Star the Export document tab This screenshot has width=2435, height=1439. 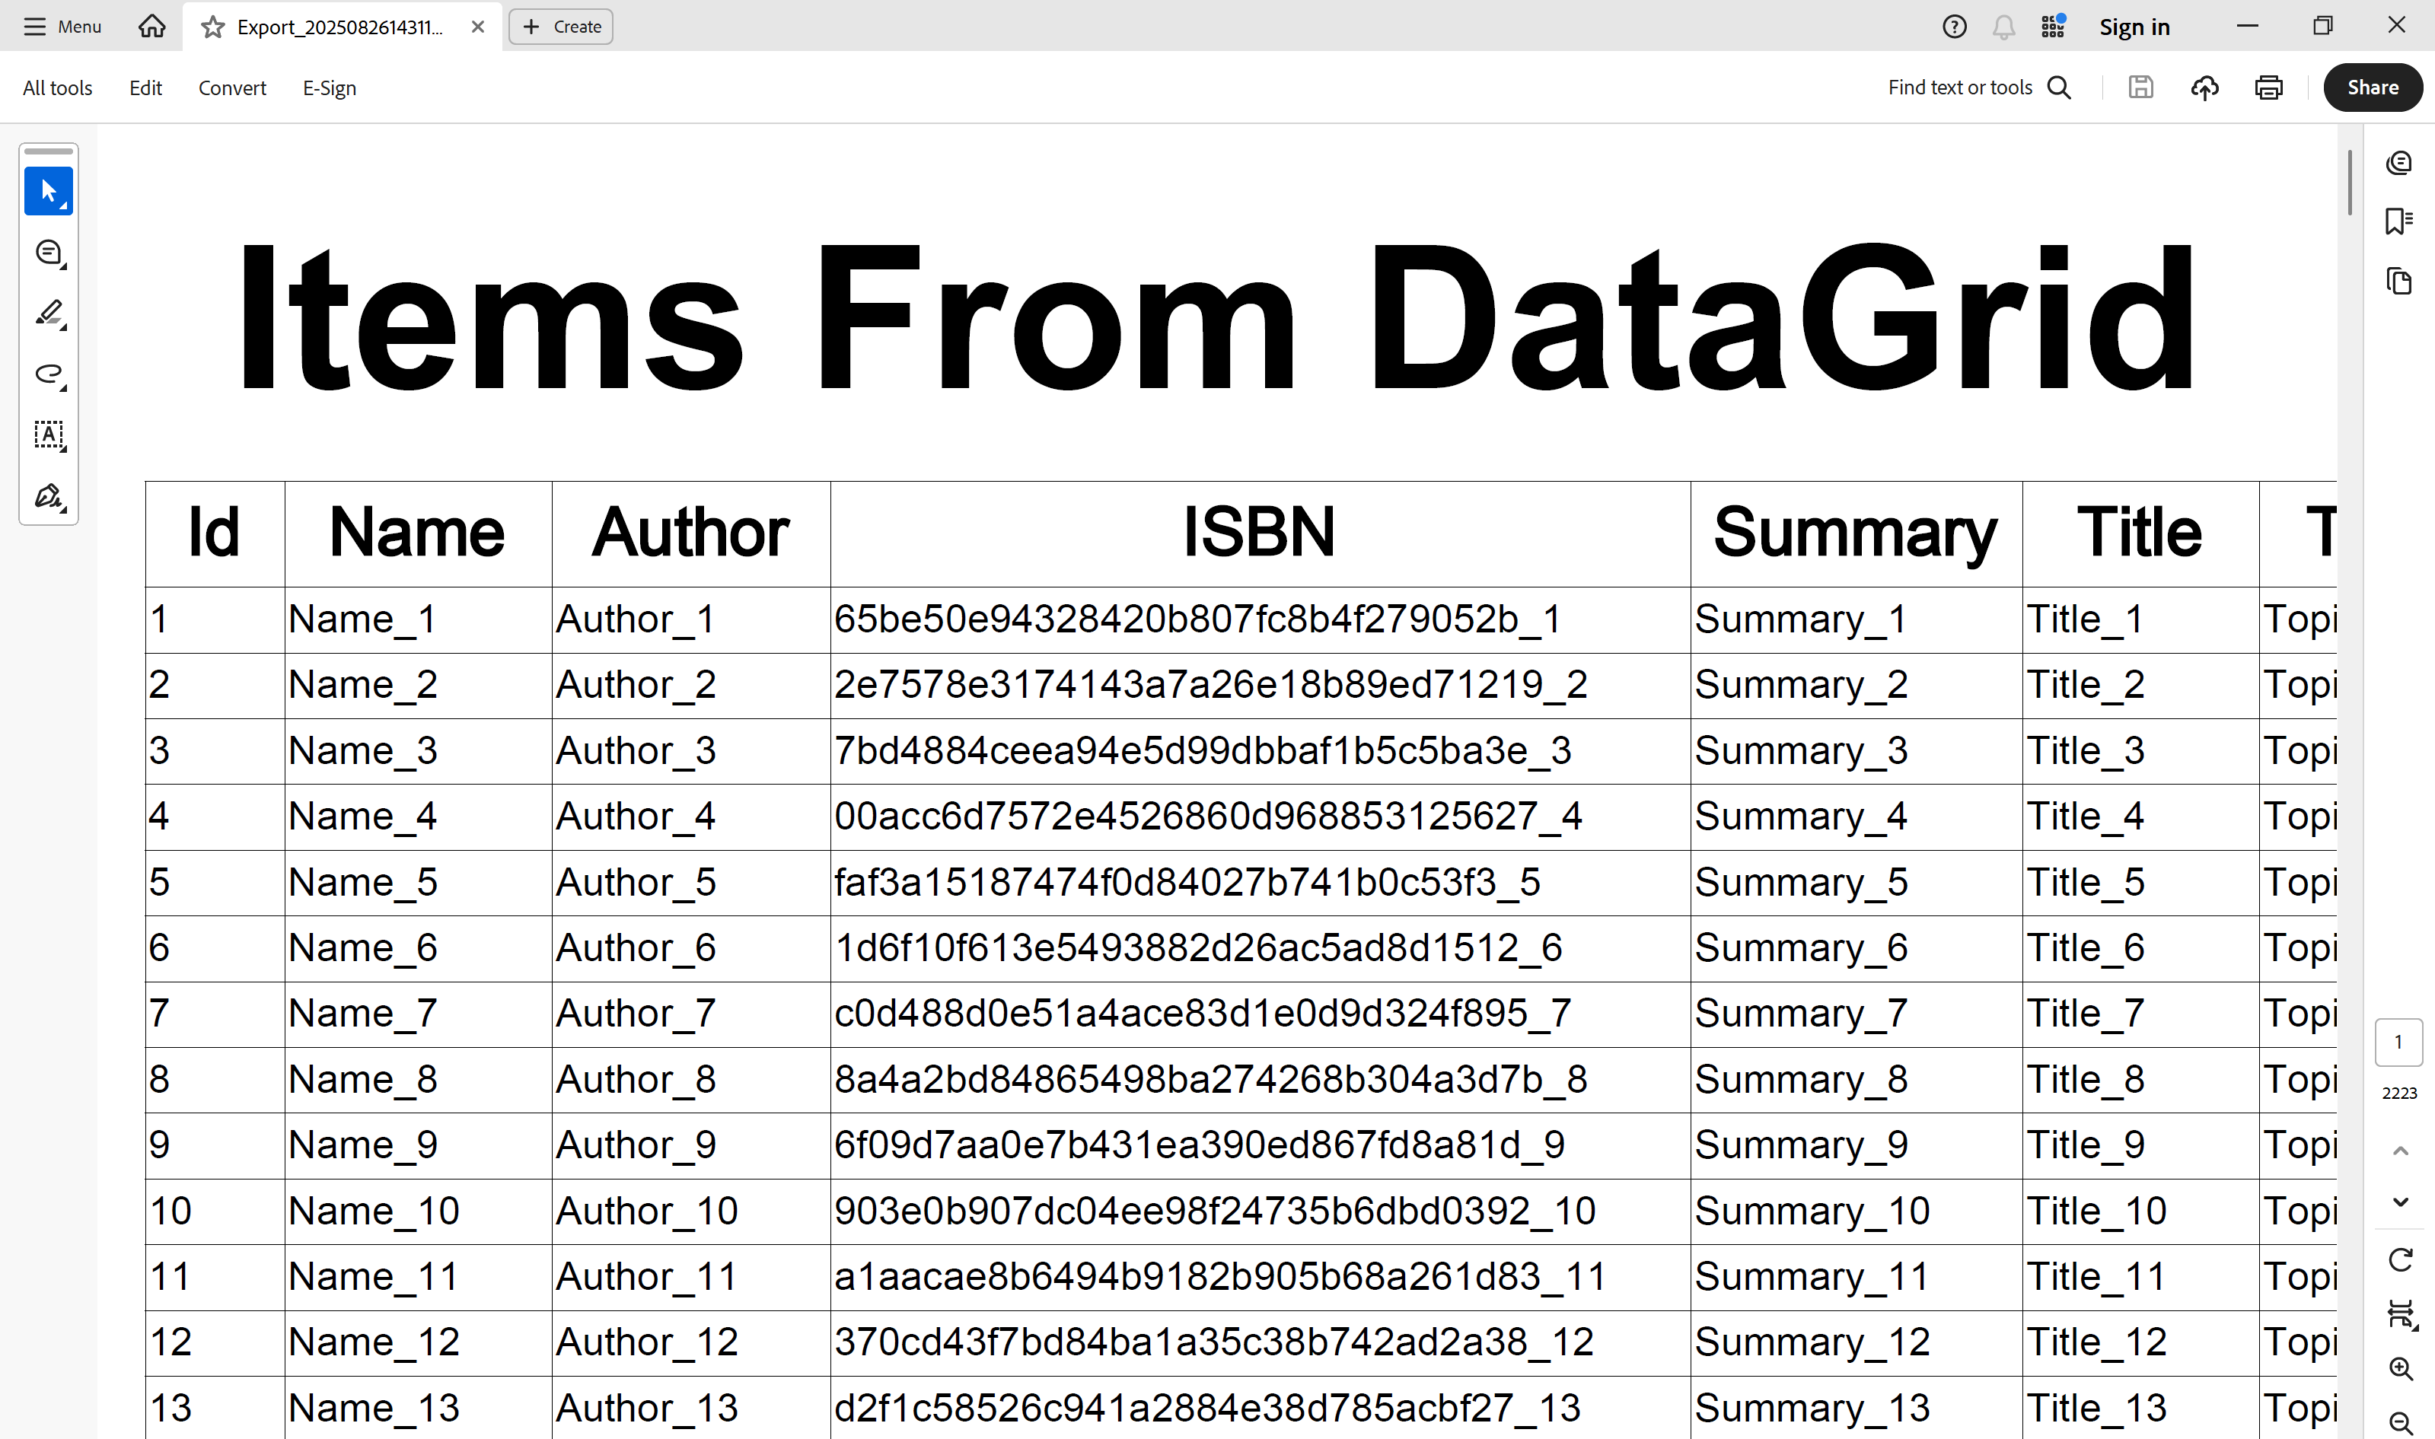point(212,27)
